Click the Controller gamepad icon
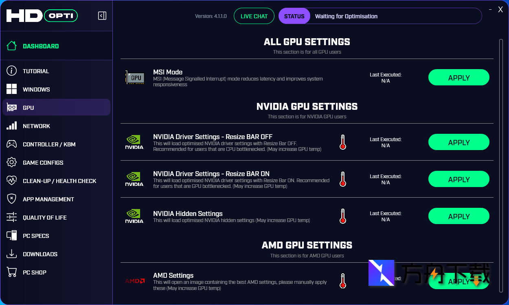509x305 pixels. [12, 144]
